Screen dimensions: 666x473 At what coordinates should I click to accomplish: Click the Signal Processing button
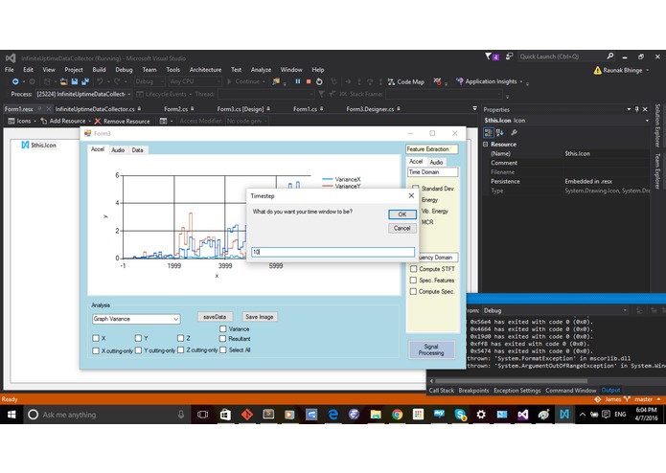431,349
